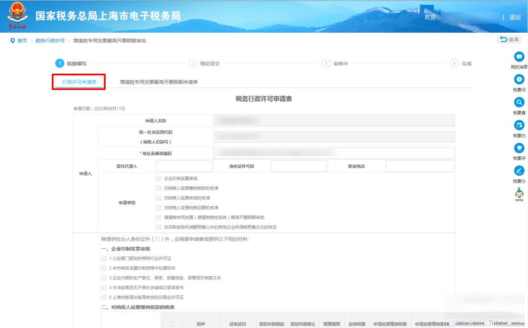Screen dimensions: 528x328
Task: Click the tax bureau emblem logo
Action: pos(17,15)
